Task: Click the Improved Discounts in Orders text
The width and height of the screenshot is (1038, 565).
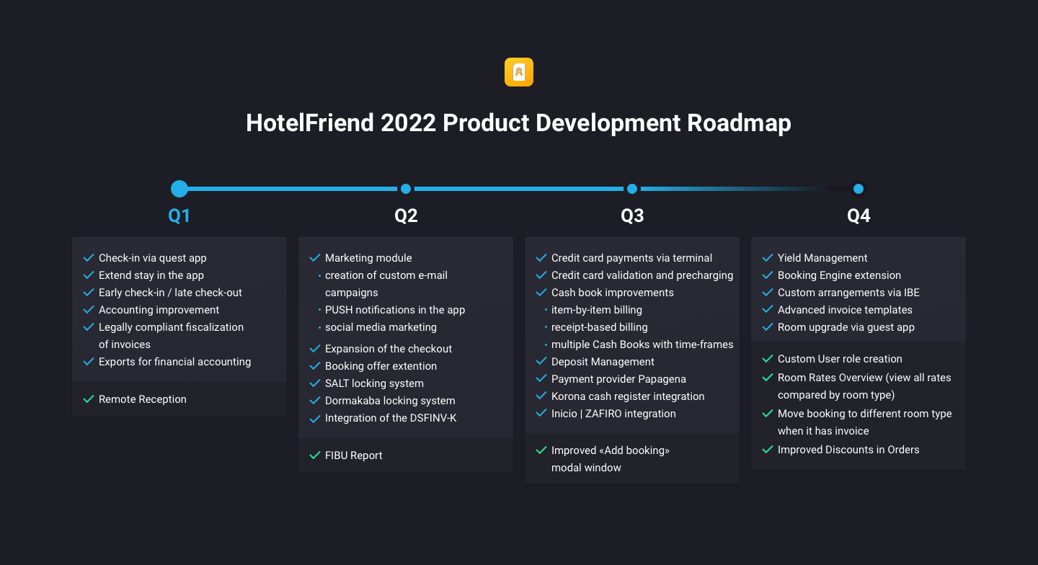Action: click(848, 450)
